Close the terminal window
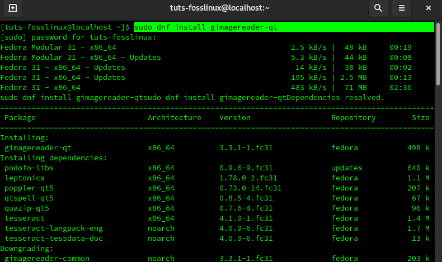 click(428, 8)
